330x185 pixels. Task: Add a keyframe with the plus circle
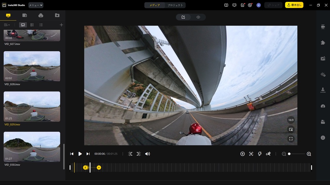243,154
